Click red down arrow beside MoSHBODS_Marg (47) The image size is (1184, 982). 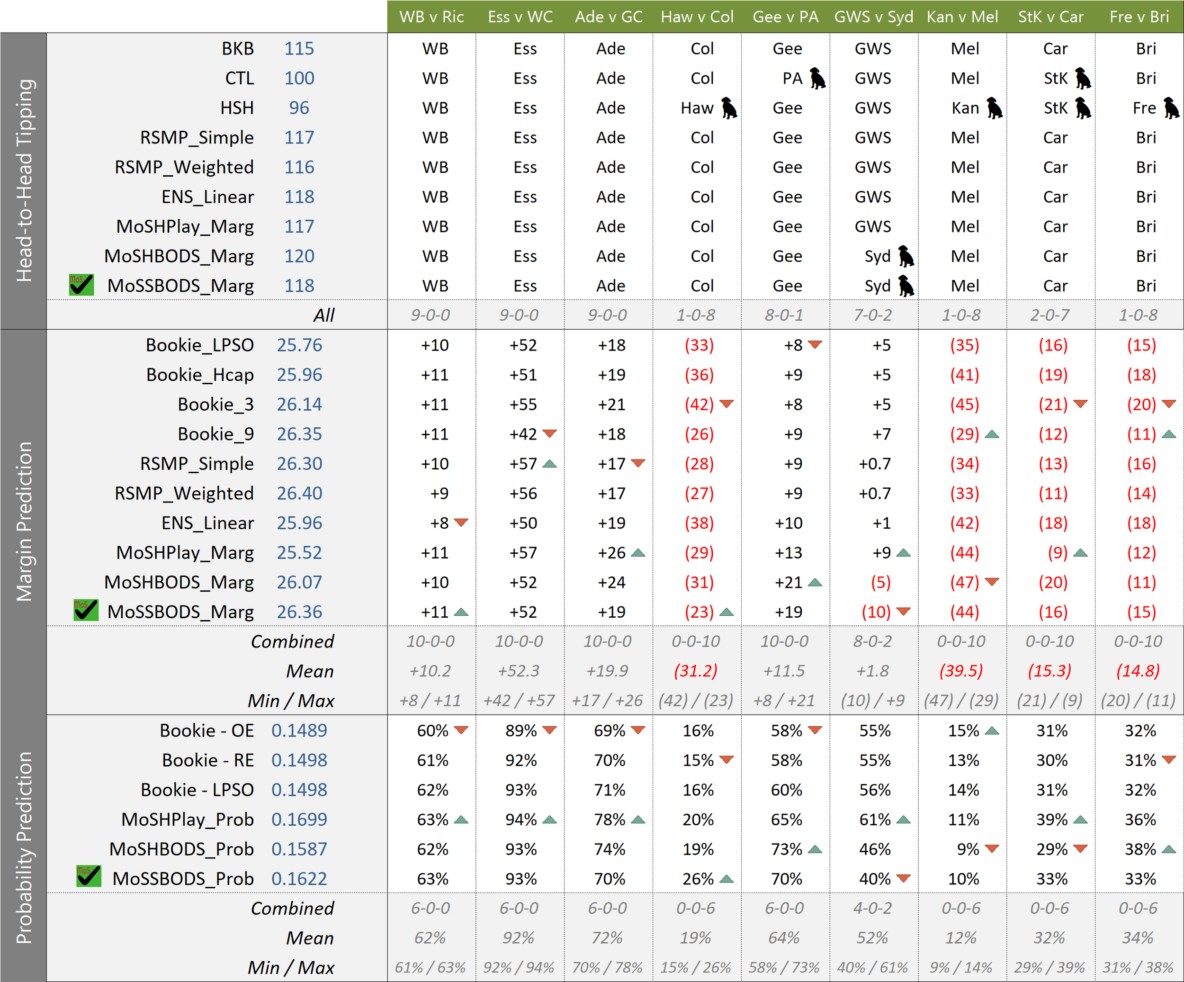pyautogui.click(x=992, y=582)
